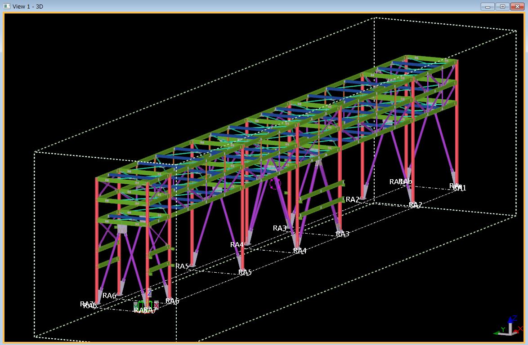Click the magenta dashed circle marker
The image size is (528, 345).
pos(275,183)
